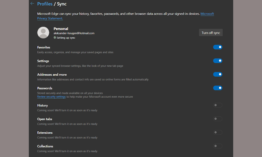This screenshot has width=262, height=157.
Task: Click the Turn off sync button
Action: pyautogui.click(x=211, y=33)
